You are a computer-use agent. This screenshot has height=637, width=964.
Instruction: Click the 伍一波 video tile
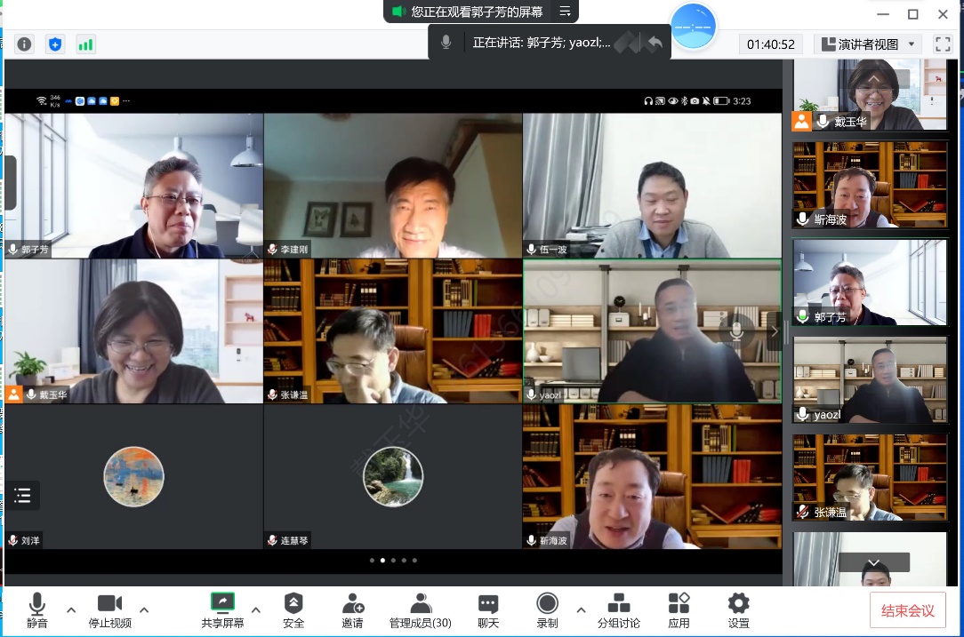652,185
